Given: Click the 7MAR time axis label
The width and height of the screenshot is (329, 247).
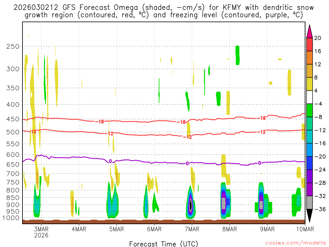Looking at the screenshot, I should (x=192, y=229).
